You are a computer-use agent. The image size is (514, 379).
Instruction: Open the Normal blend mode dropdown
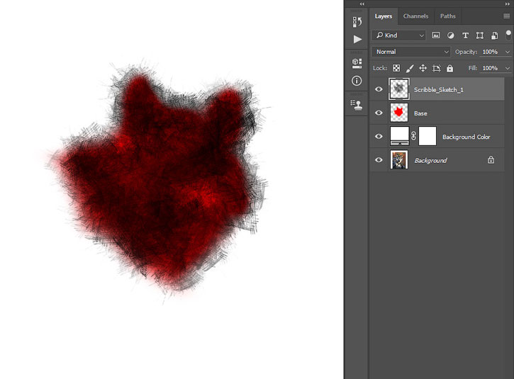(412, 52)
